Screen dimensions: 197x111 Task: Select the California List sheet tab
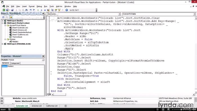coord(52,106)
